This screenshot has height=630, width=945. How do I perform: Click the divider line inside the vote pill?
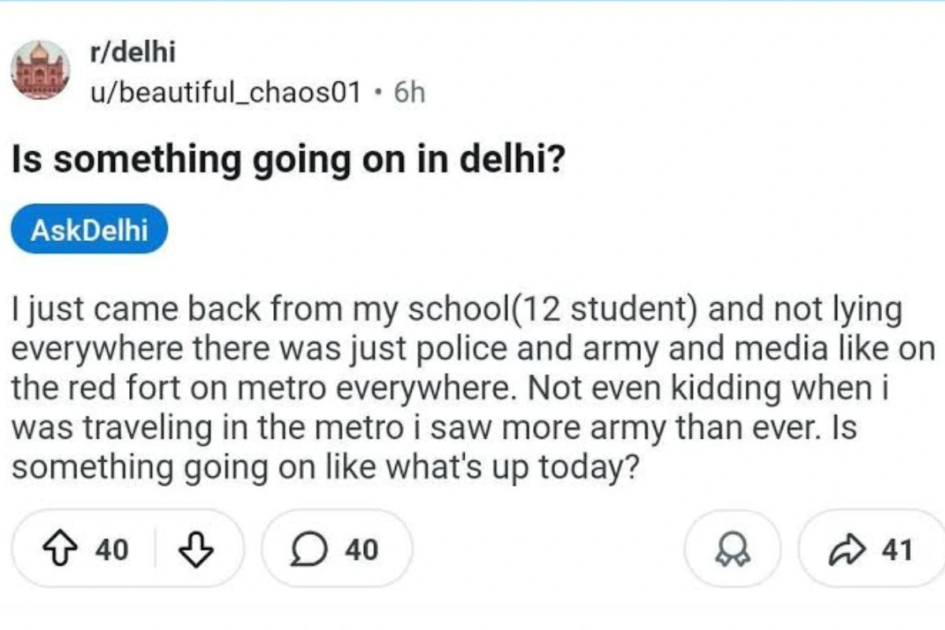[155, 548]
